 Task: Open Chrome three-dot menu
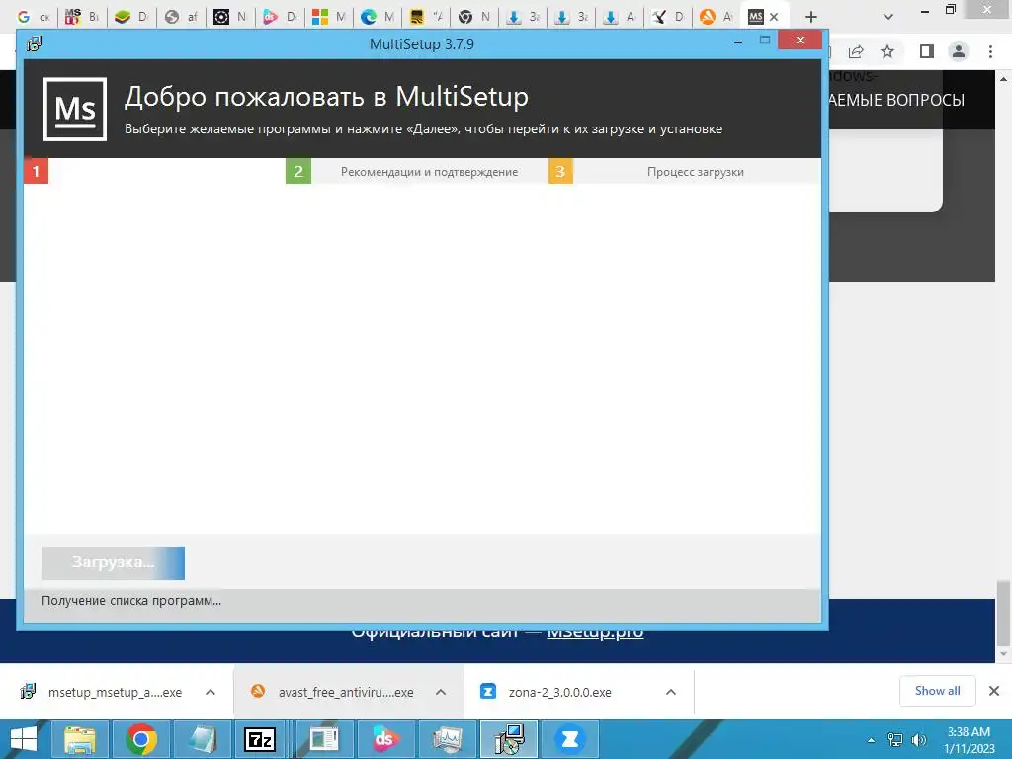pos(990,51)
